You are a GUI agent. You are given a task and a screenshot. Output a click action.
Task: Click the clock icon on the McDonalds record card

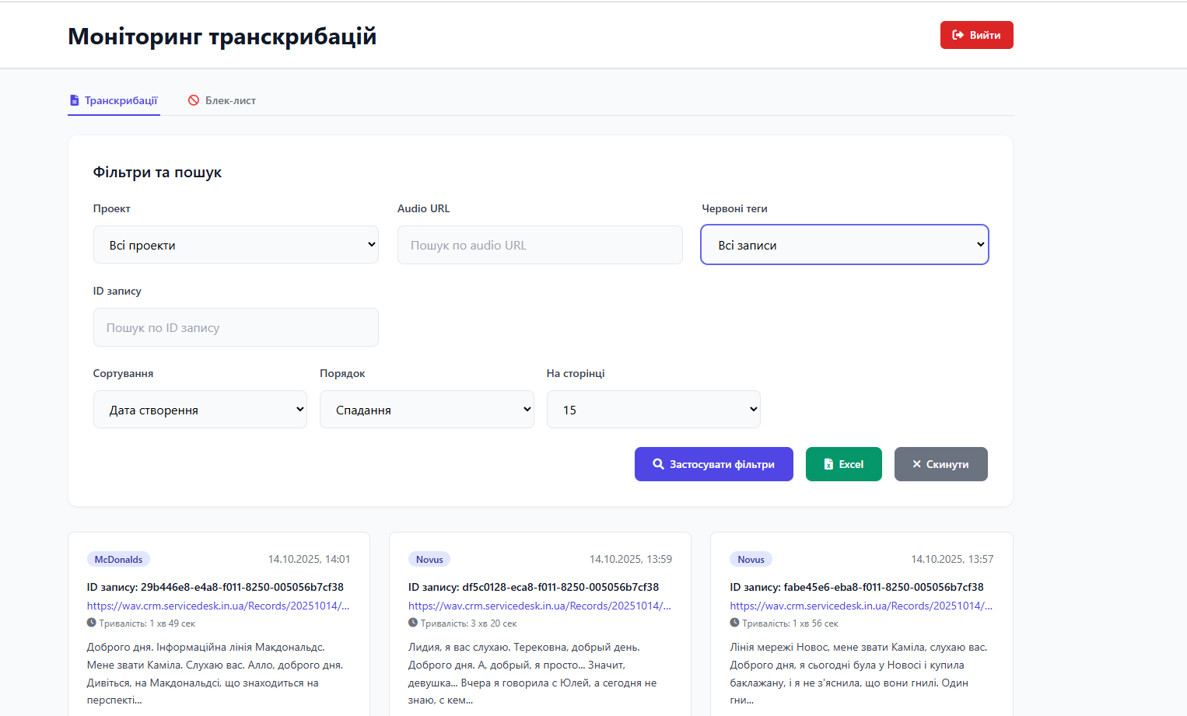tap(91, 622)
